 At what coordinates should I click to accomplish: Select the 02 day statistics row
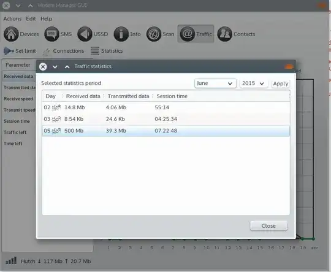[165, 107]
